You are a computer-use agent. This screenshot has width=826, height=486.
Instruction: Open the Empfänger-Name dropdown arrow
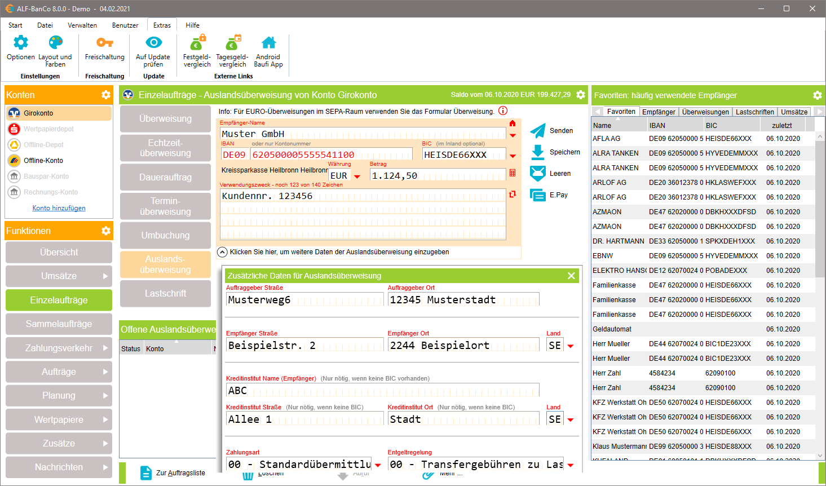click(x=513, y=135)
